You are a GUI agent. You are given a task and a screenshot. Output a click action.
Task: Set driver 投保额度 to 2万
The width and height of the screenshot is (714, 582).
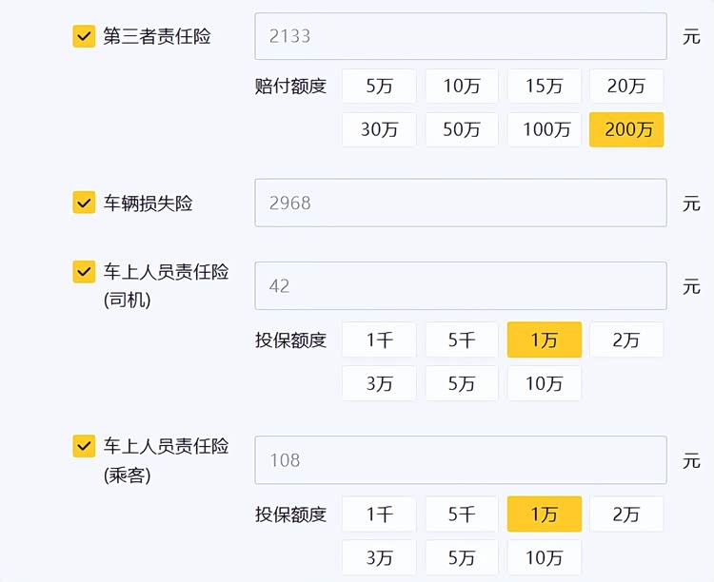click(625, 340)
